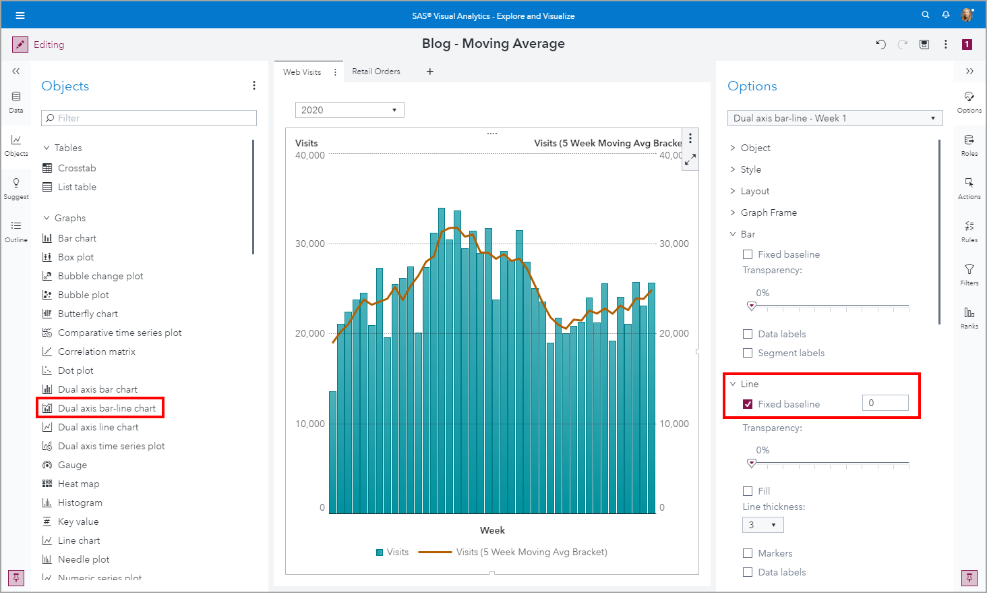The width and height of the screenshot is (987, 593).
Task: Click the Editing pencil icon
Action: pos(20,45)
